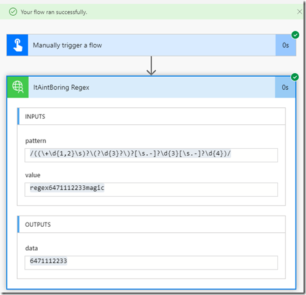This screenshot has height=295, width=306.
Task: Click the 0s duration on trigger step
Action: click(x=285, y=45)
